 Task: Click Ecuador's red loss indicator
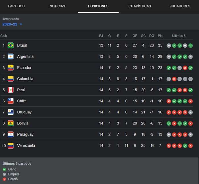(x=185, y=68)
